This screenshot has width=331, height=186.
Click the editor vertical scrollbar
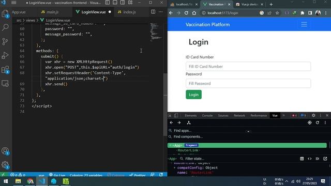click(165, 104)
